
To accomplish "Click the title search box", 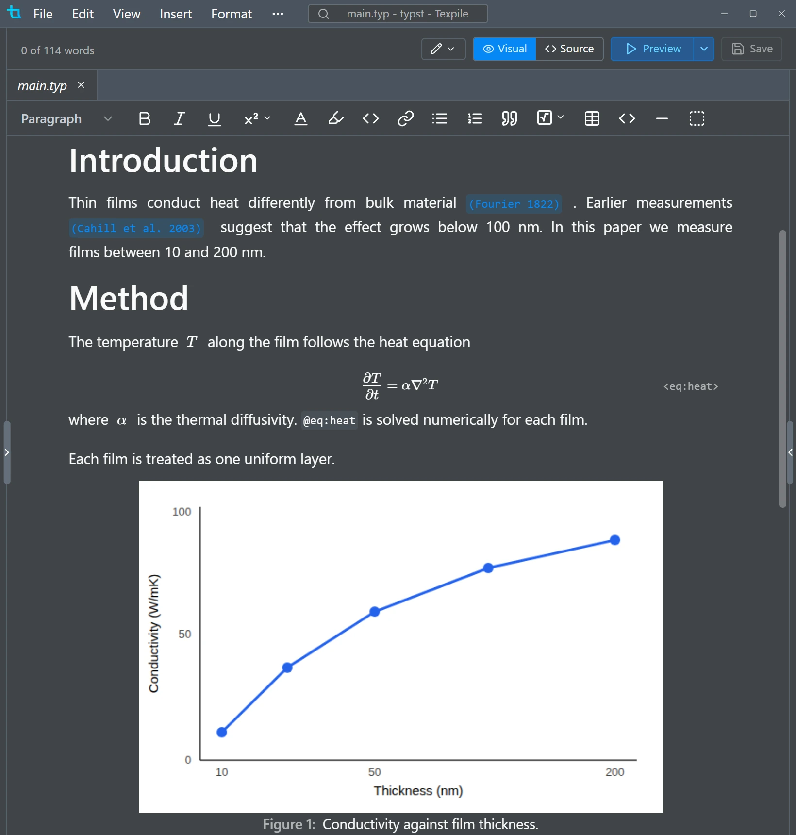I will 398,14.
